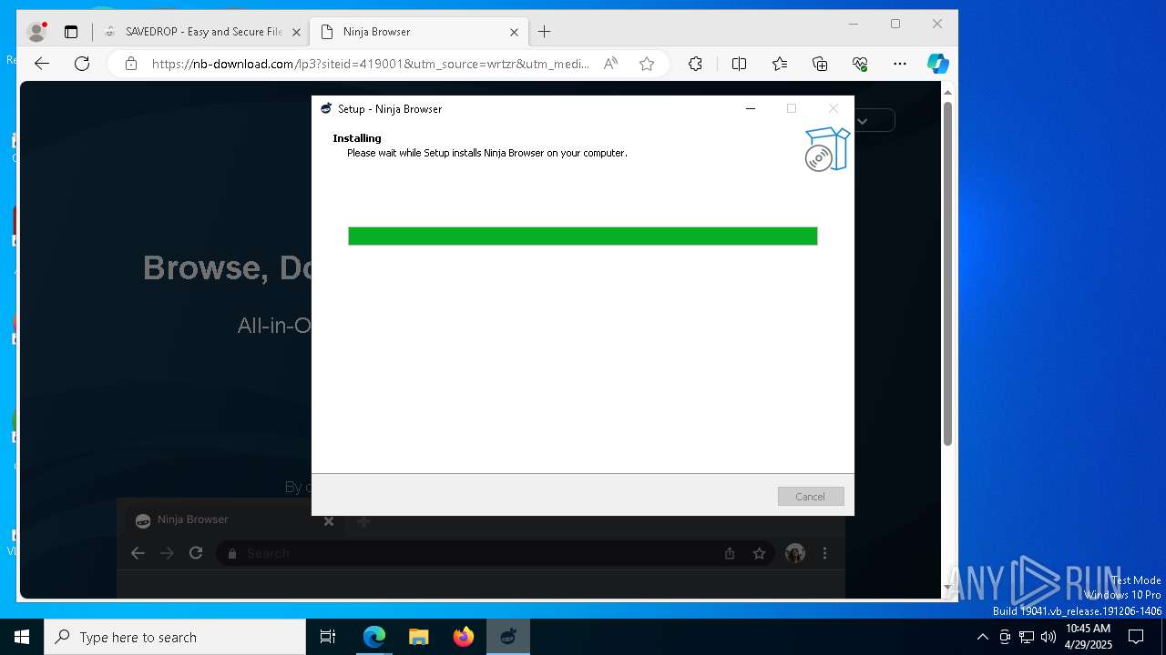1166x655 pixels.
Task: Open Edge Collections
Action: (x=820, y=64)
